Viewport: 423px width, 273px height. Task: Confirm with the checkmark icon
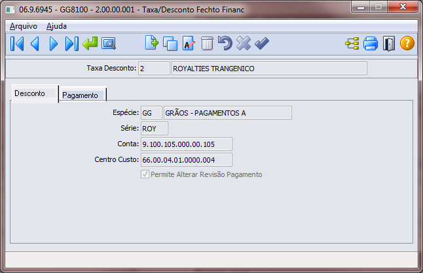pos(262,44)
